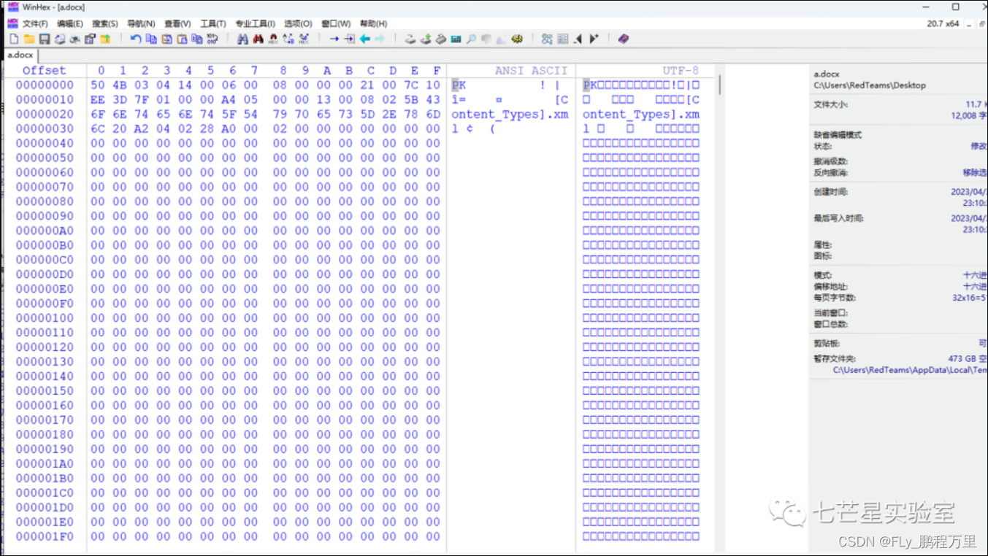
Task: Click offset label 00000100
Action: pyautogui.click(x=45, y=318)
